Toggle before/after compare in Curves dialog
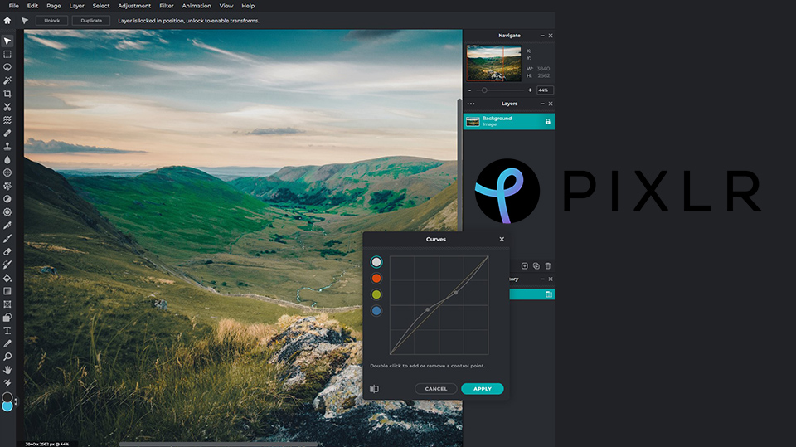 374,389
